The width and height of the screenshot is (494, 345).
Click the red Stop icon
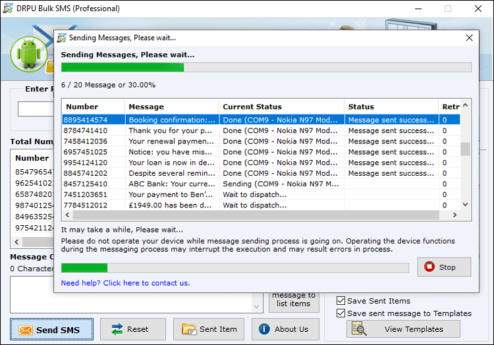tap(429, 267)
